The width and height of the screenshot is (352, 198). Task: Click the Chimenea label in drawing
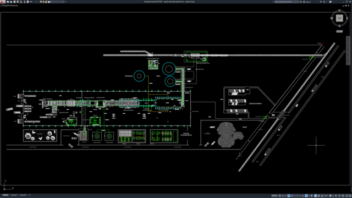click(x=129, y=76)
